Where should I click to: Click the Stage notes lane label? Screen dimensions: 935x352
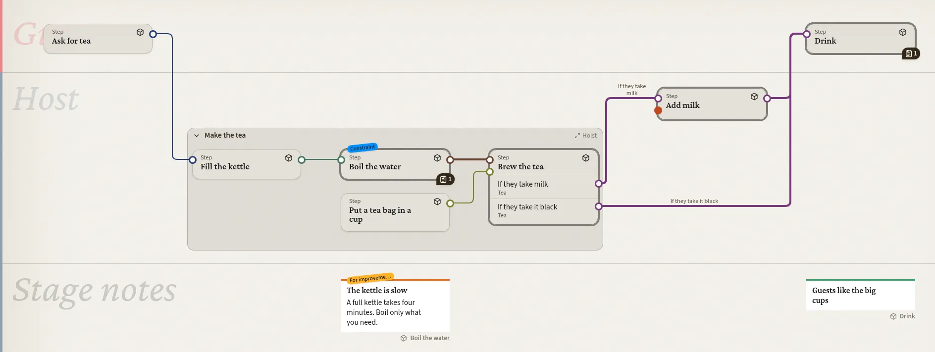click(95, 291)
